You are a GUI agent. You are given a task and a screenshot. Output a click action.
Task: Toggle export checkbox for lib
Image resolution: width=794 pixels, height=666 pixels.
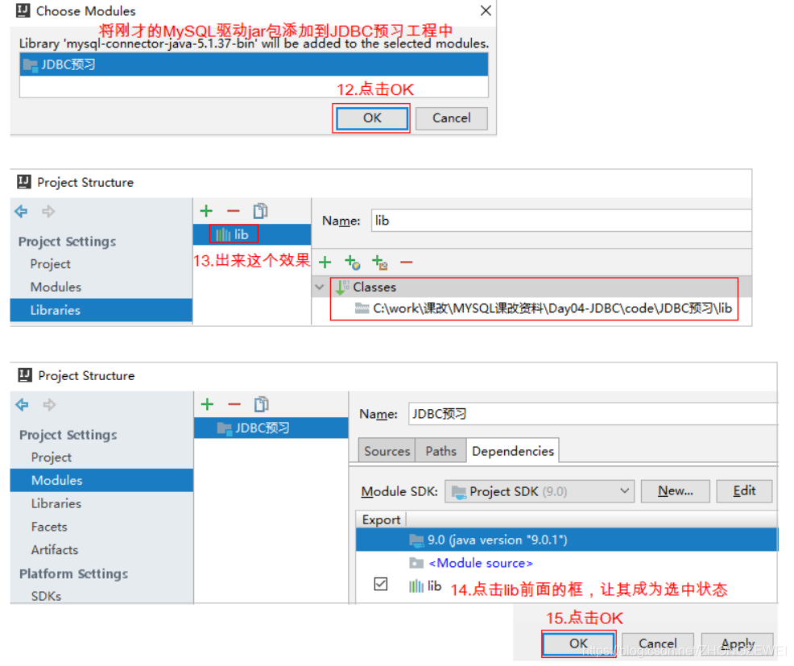point(380,584)
